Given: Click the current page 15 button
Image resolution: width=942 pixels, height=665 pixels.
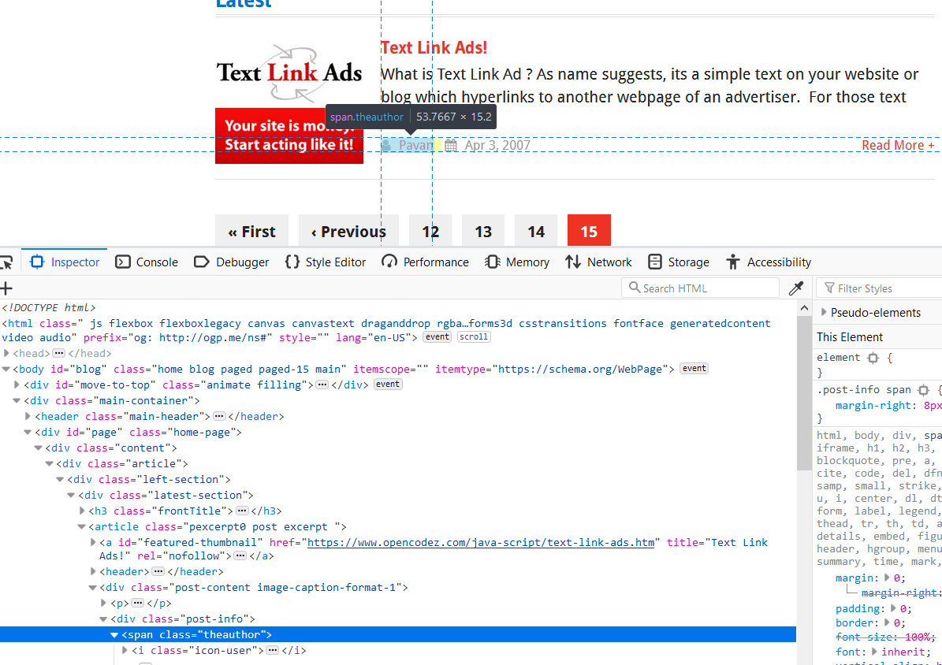Looking at the screenshot, I should (589, 232).
